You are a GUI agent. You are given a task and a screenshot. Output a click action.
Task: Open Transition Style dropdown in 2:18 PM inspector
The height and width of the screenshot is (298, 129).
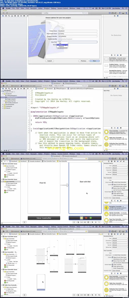[x=120, y=198]
